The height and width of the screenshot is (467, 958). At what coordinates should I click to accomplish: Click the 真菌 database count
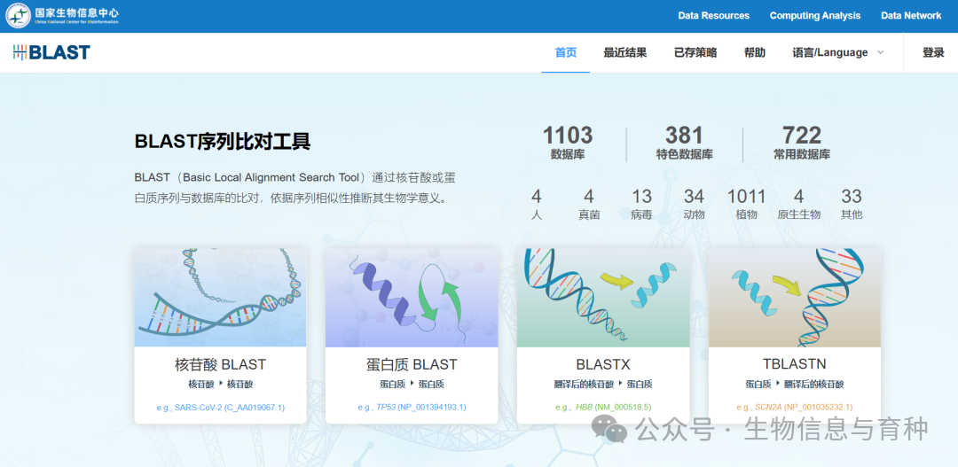(x=589, y=205)
